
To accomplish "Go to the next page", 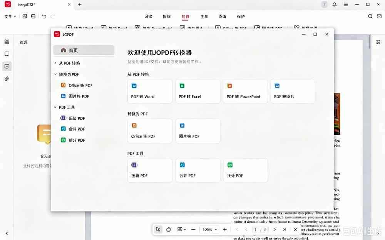I will click(275, 230).
